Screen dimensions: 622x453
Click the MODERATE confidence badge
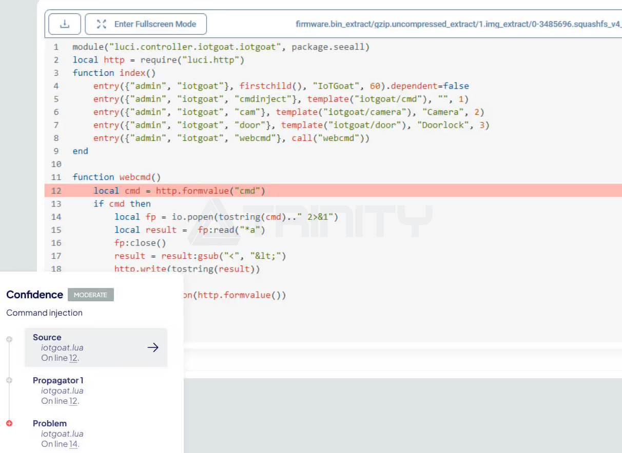coord(90,295)
